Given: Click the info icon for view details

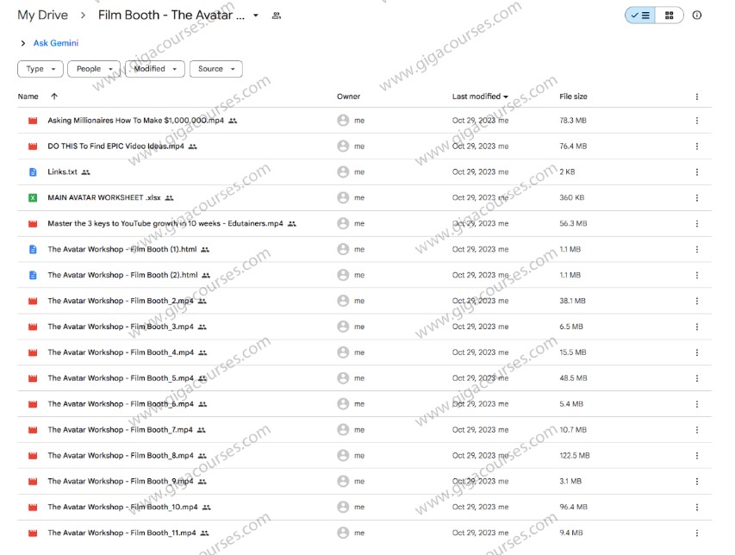Looking at the screenshot, I should (697, 16).
